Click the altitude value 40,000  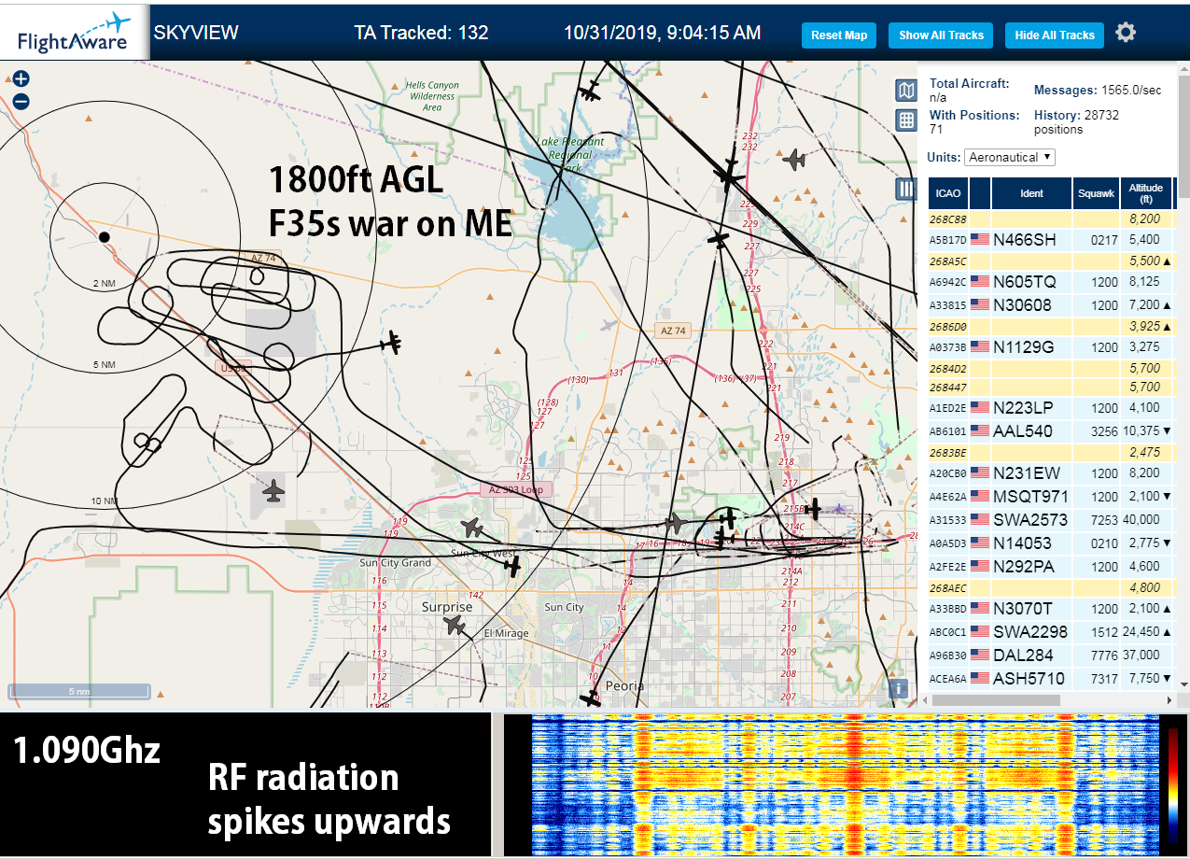point(1142,520)
